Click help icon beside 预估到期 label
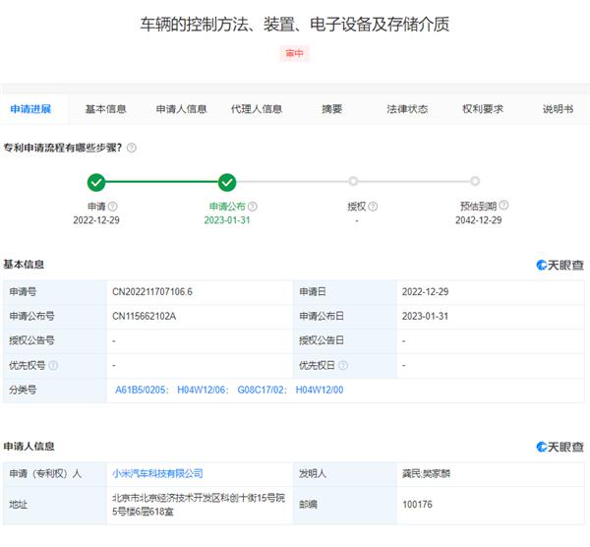 (x=503, y=206)
